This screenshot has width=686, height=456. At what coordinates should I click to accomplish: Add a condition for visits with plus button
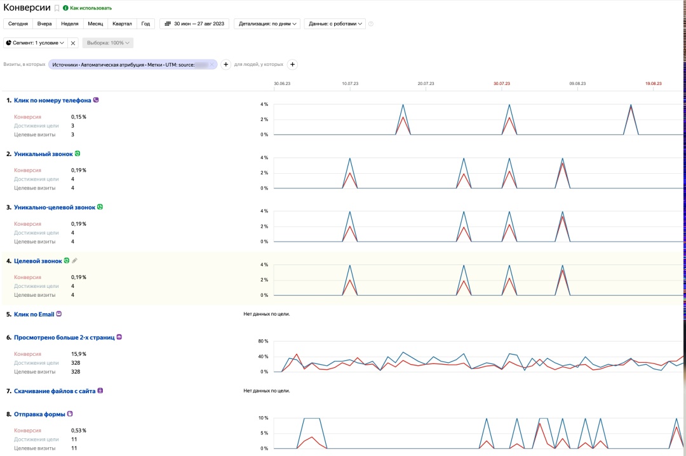[x=225, y=65]
